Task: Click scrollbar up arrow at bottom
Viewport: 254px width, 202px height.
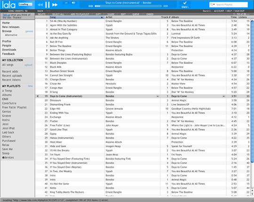Action: point(252,191)
